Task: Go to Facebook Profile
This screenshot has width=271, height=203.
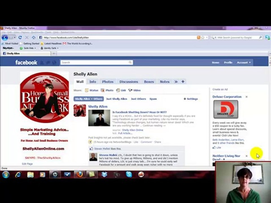Action: [x=228, y=63]
